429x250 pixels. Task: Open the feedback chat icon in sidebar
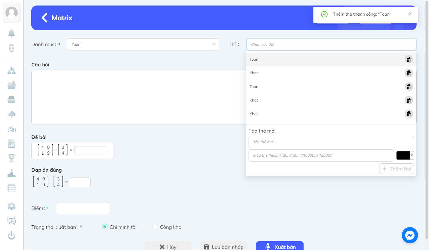click(12, 221)
